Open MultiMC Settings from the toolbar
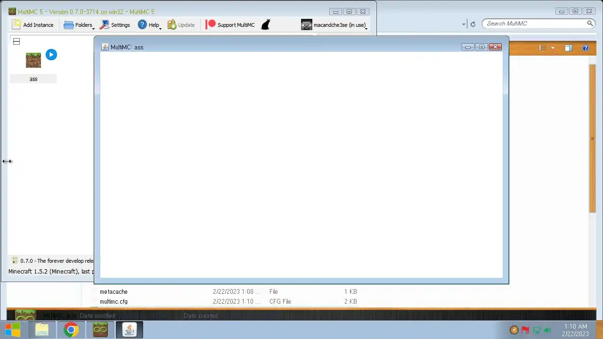 [x=115, y=25]
